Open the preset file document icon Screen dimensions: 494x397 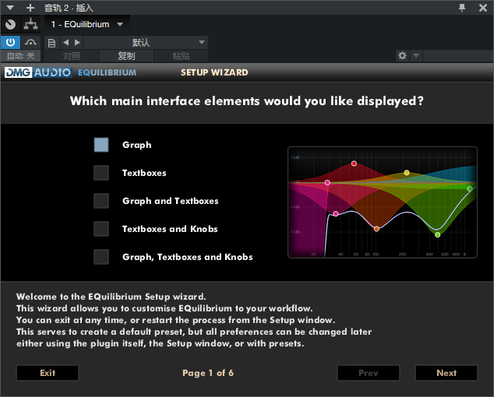pos(51,43)
